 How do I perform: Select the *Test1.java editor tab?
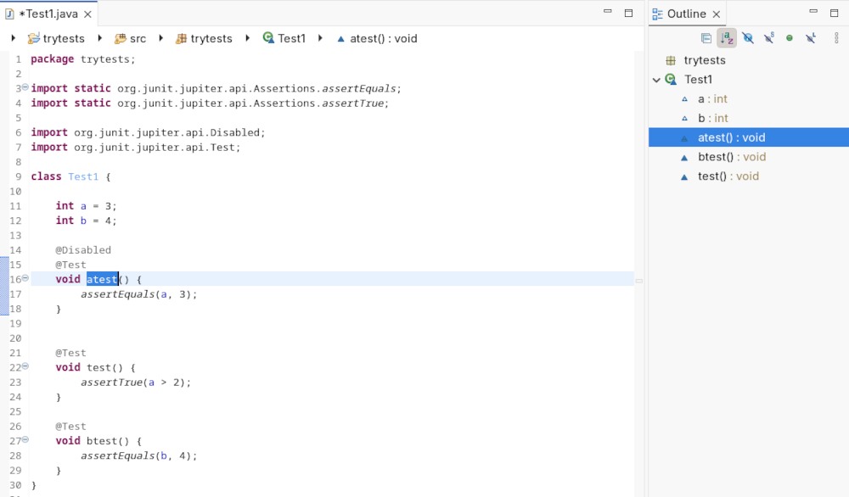click(48, 14)
